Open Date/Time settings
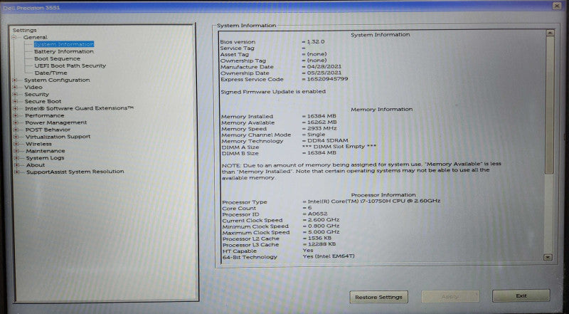This screenshot has width=569, height=314. click(50, 73)
